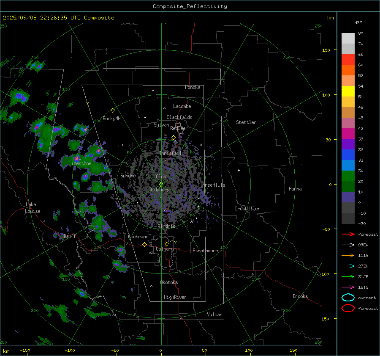Click the Banff town label
380x356 pixels.
70,236
